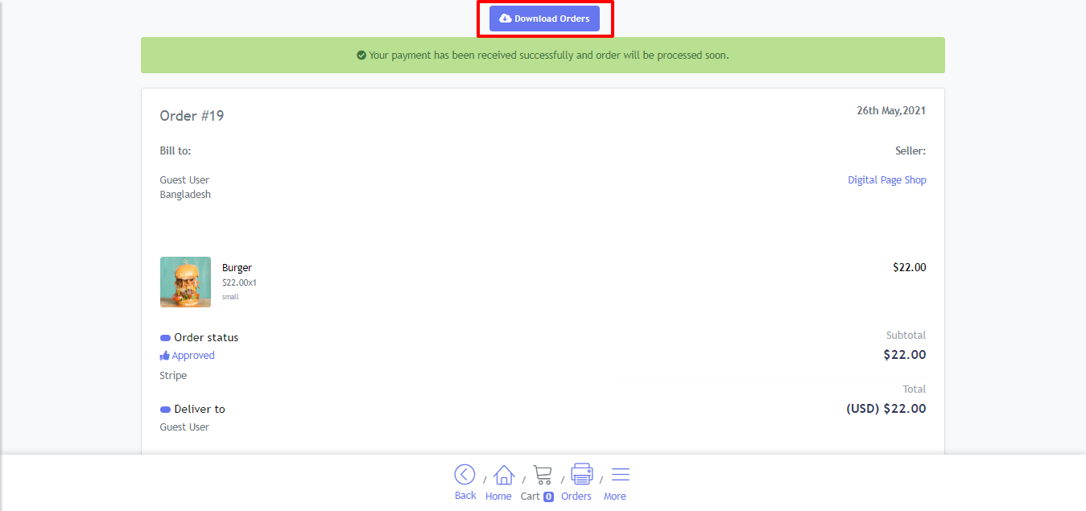Click the Download Orders button
This screenshot has height=511, width=1086.
pos(544,19)
